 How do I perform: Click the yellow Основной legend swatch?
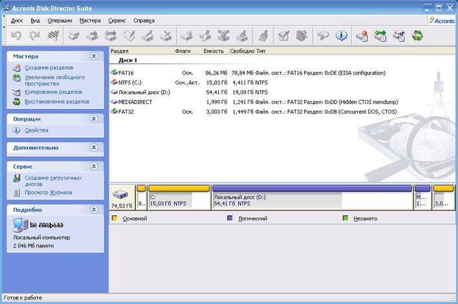coord(114,218)
